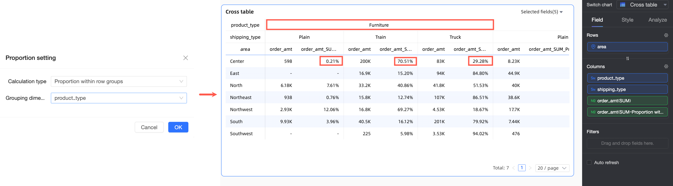
Task: Open the 20 / page size dropdown
Action: [552, 168]
